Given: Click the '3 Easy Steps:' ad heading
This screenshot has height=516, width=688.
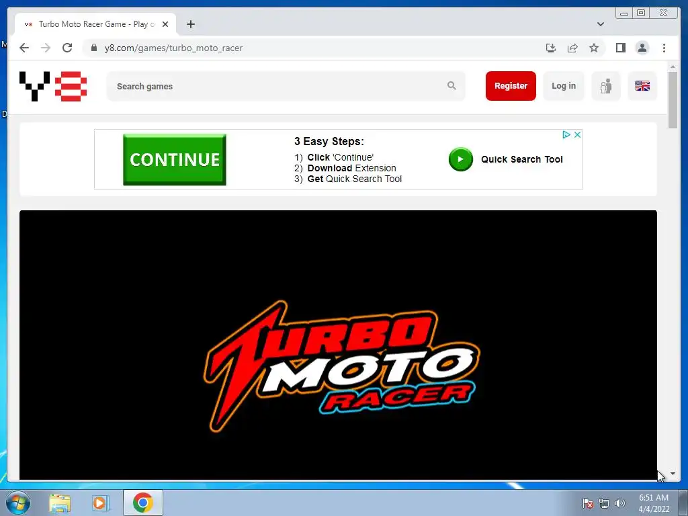Looking at the screenshot, I should 329,141.
